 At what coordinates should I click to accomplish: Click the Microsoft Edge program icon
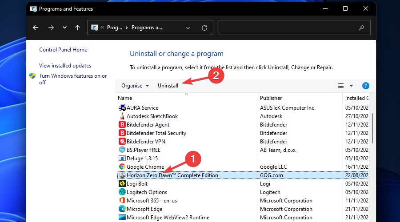pos(122,209)
